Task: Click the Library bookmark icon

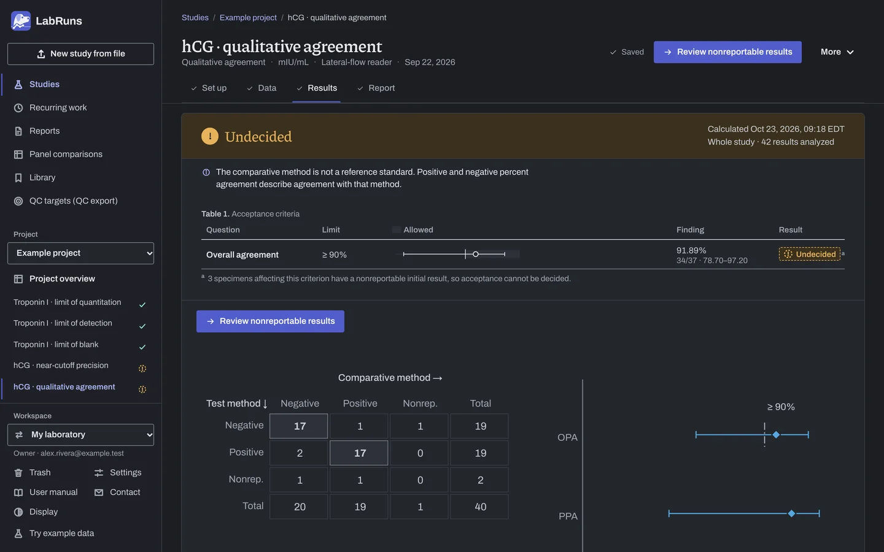Action: (x=18, y=178)
